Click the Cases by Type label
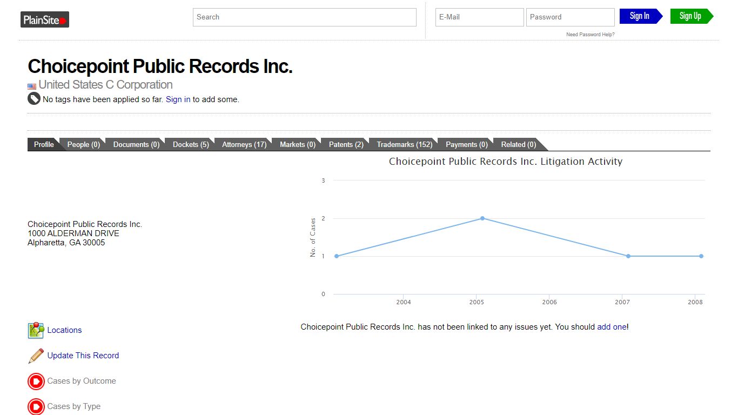 73,406
